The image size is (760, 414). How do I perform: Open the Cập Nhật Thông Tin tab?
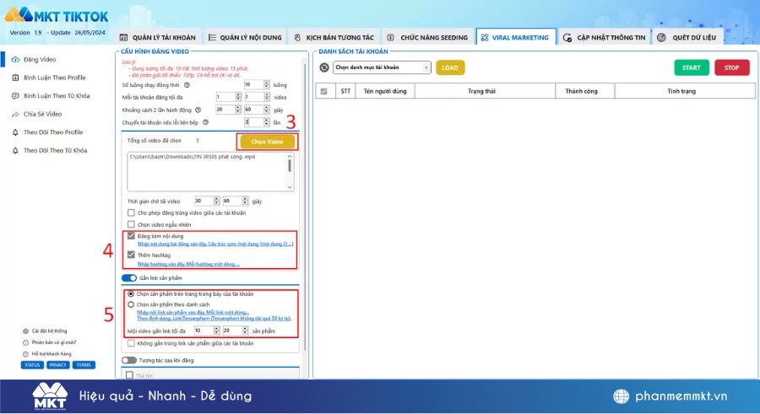[604, 37]
